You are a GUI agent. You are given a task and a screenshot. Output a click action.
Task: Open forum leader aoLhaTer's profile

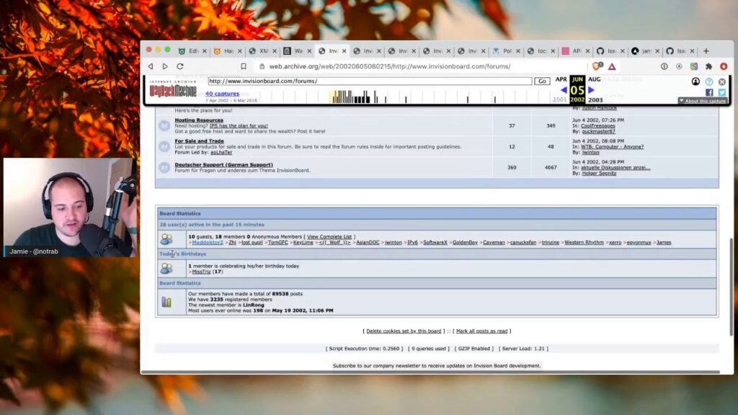tap(221, 152)
